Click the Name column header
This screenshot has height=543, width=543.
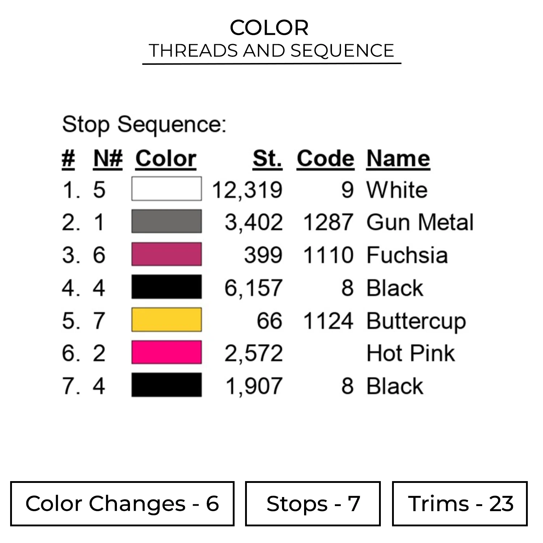398,159
